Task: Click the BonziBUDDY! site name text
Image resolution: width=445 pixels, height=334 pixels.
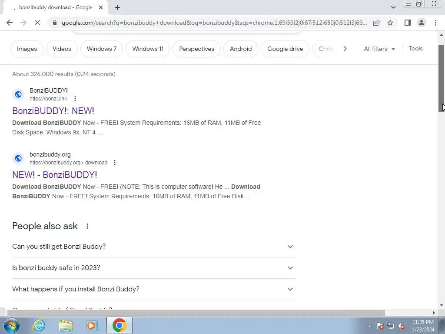Action: [x=49, y=90]
